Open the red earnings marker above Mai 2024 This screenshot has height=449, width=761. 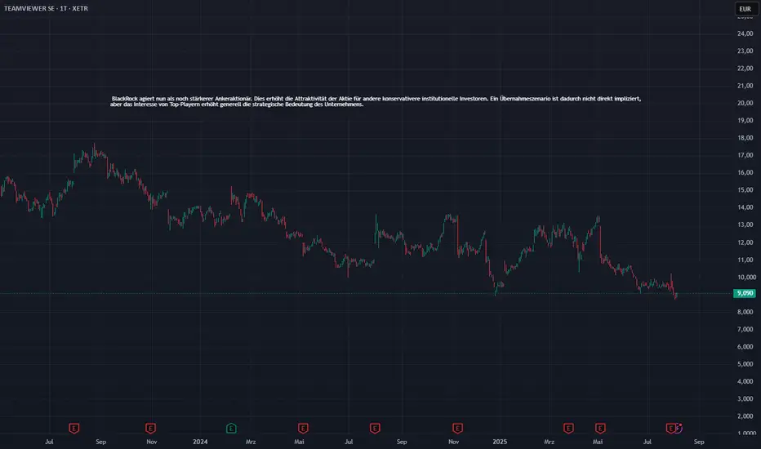pos(303,428)
